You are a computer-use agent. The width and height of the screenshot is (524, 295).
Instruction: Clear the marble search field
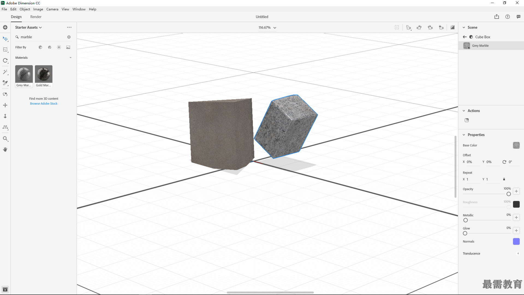(69, 37)
